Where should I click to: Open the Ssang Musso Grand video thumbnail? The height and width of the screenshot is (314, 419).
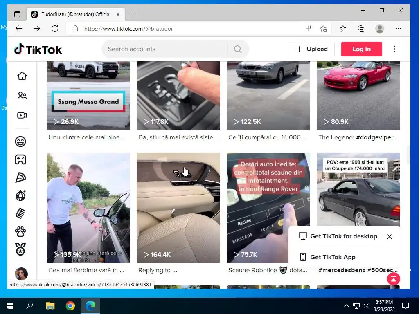click(88, 96)
